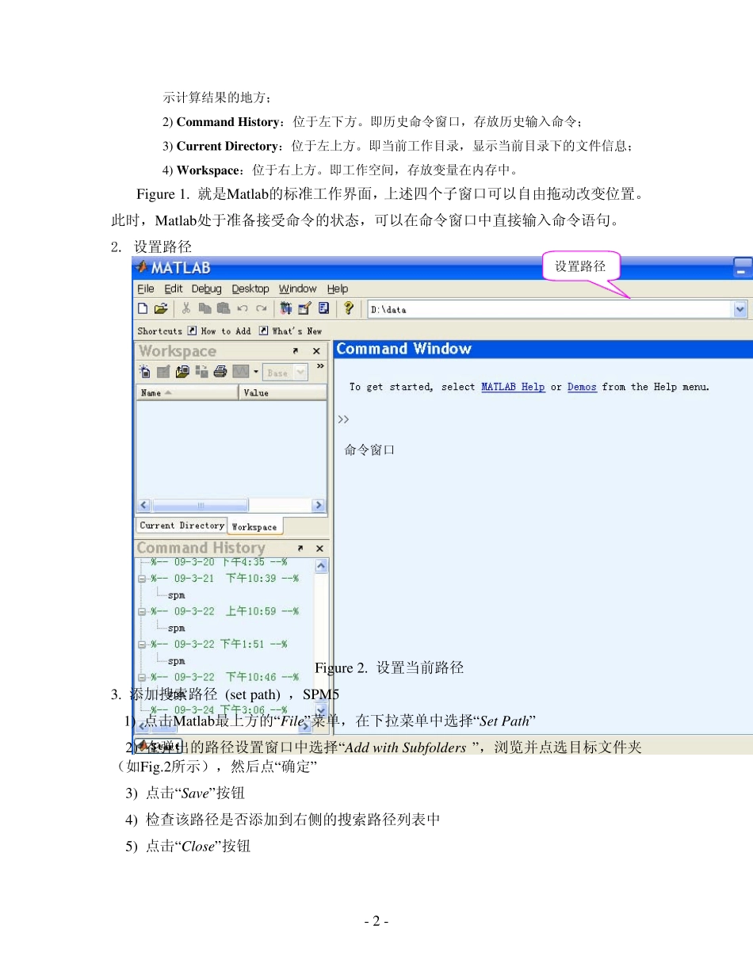Click the Undo arrow icon
This screenshot has width=753, height=975.
[243, 308]
